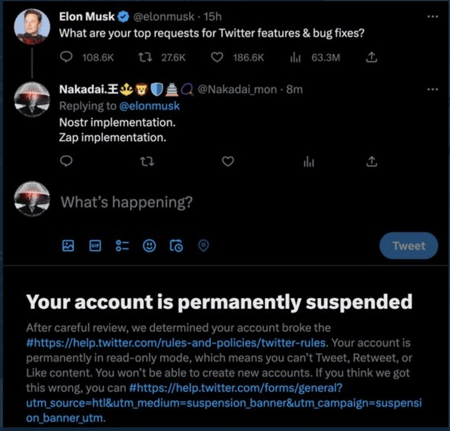View analytics of Elon Musk's tweet

click(295, 58)
